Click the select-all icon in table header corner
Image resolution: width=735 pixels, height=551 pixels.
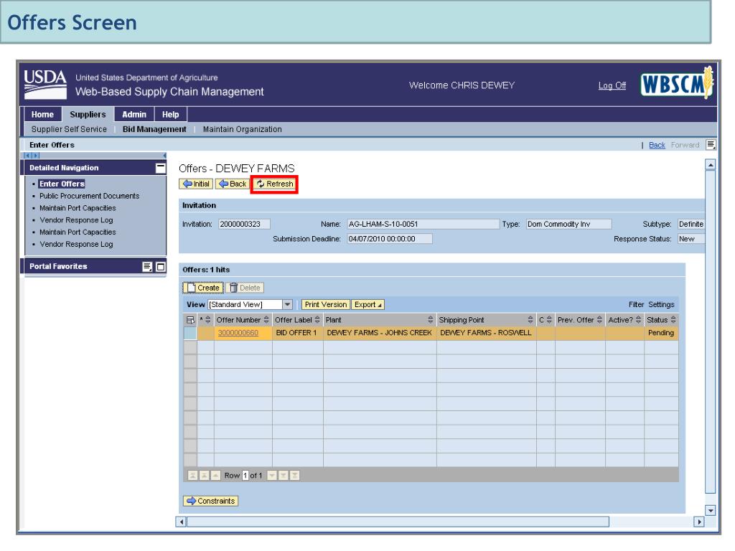coord(190,319)
